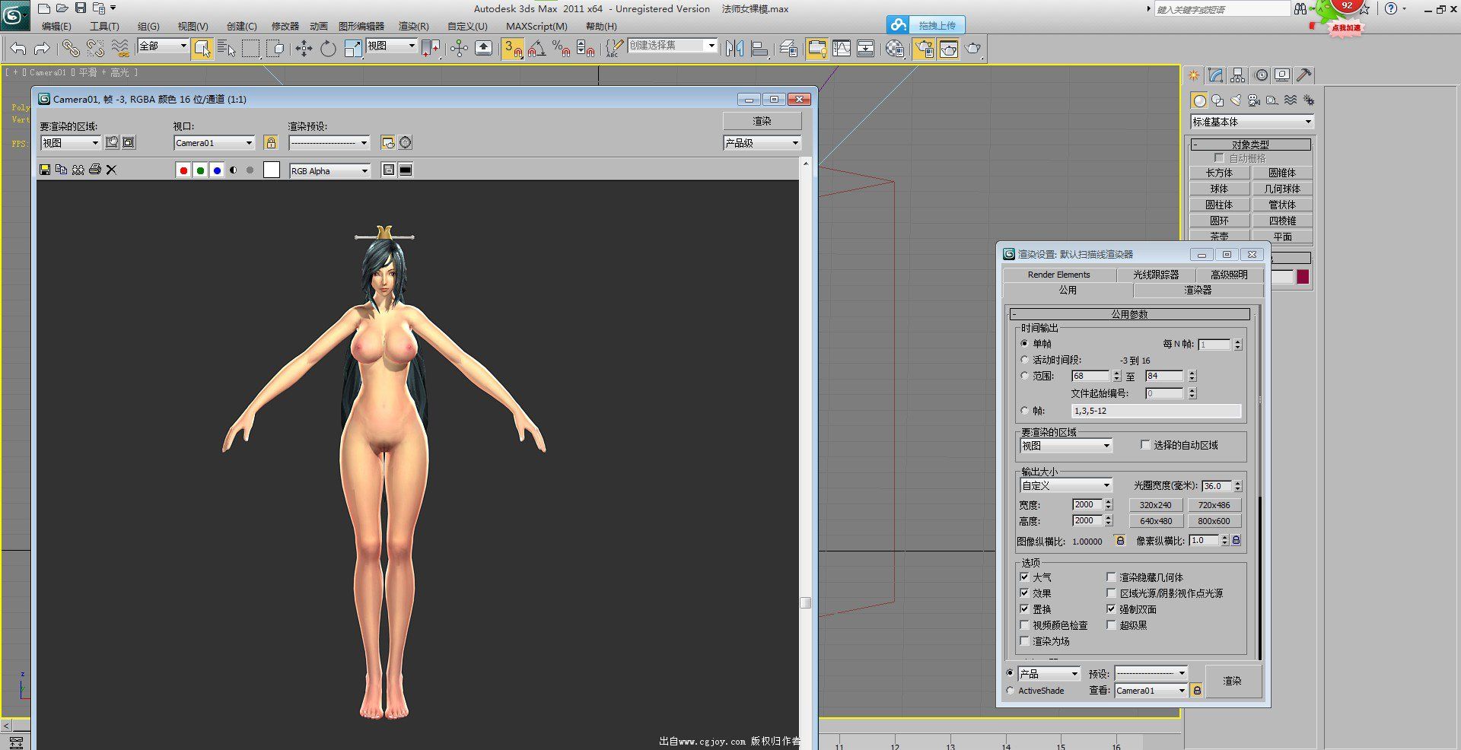The image size is (1461, 750).
Task: Open the 产品级 render mode dropdown
Action: [x=762, y=143]
